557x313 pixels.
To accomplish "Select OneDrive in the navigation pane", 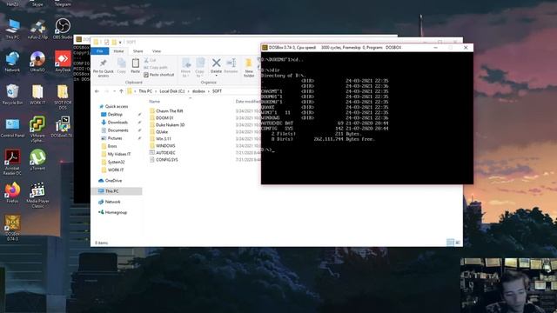I will click(x=113, y=181).
